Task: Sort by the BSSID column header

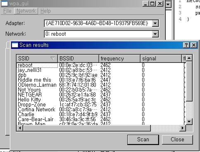Action: pos(78,59)
